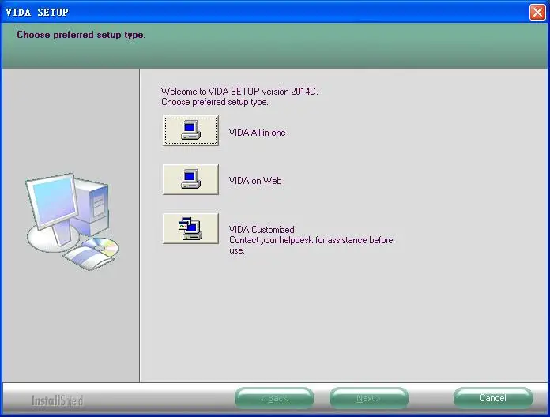
Task: Click the Back button
Action: [x=274, y=398]
